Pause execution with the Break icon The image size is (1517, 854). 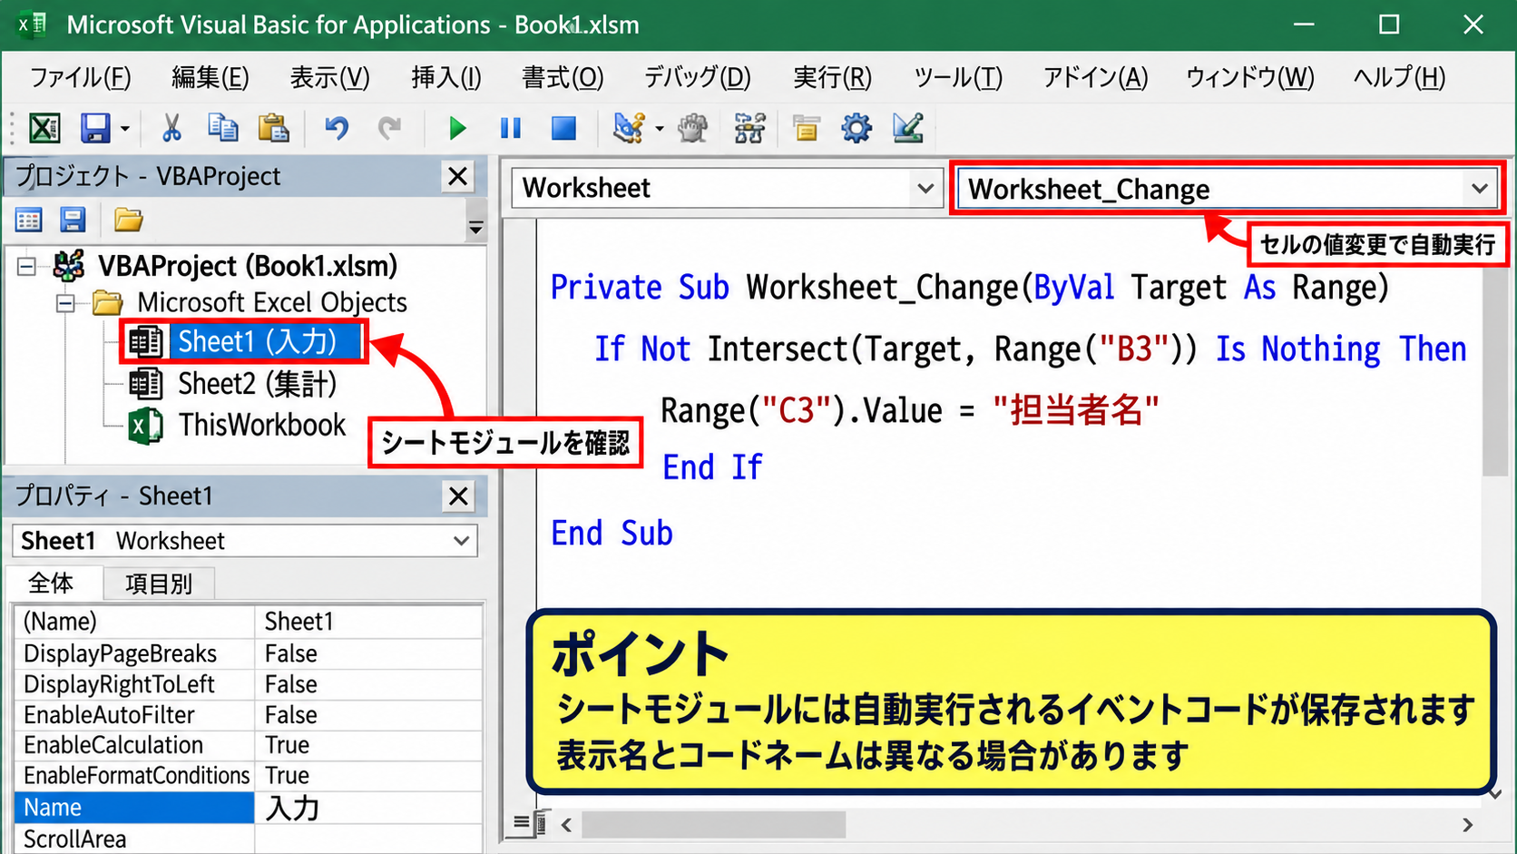coord(511,128)
